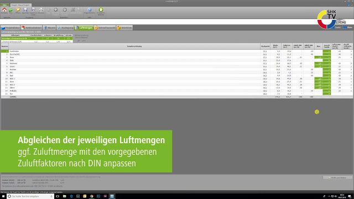Click the Weiter navigation button
The width and height of the screenshot is (354, 199).
(348, 27)
